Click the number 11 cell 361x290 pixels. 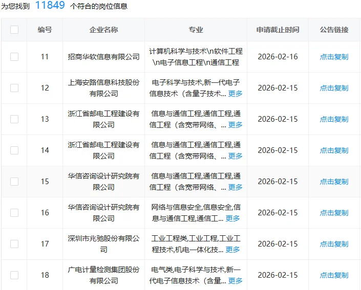(x=45, y=57)
